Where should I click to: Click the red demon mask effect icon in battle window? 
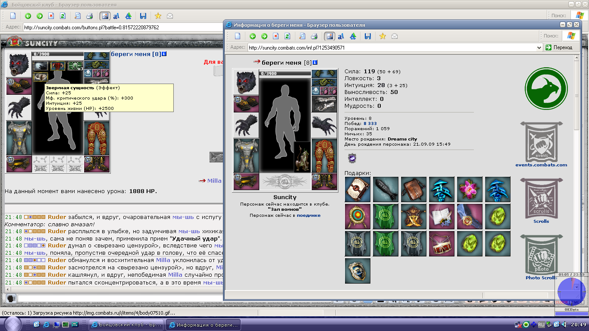point(57,66)
